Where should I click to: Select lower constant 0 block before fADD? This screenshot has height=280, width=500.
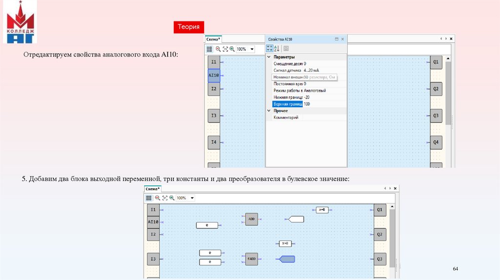(x=210, y=262)
